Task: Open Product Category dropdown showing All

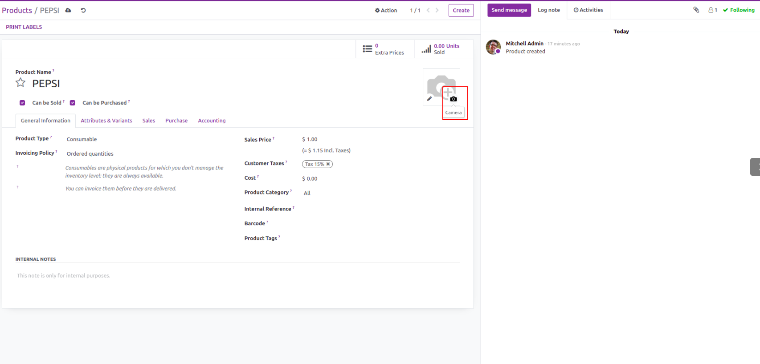Action: (x=381, y=193)
